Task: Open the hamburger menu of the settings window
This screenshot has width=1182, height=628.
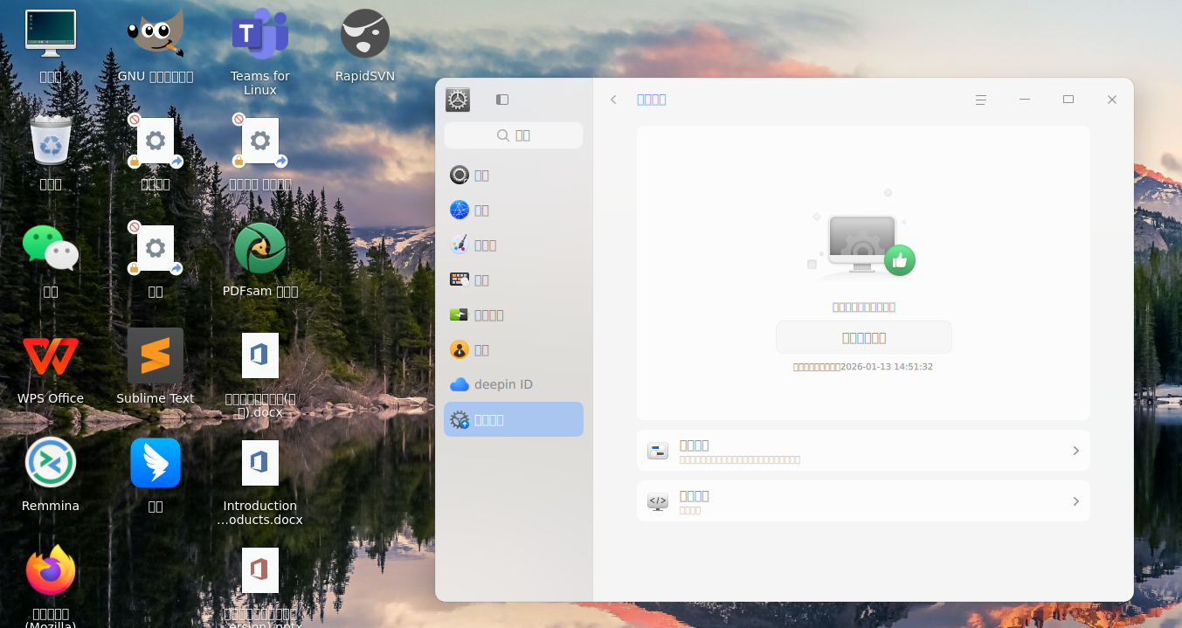Action: [981, 100]
